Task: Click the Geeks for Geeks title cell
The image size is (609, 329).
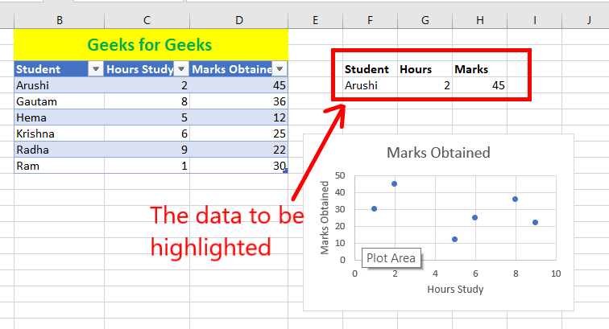Action: [151, 44]
